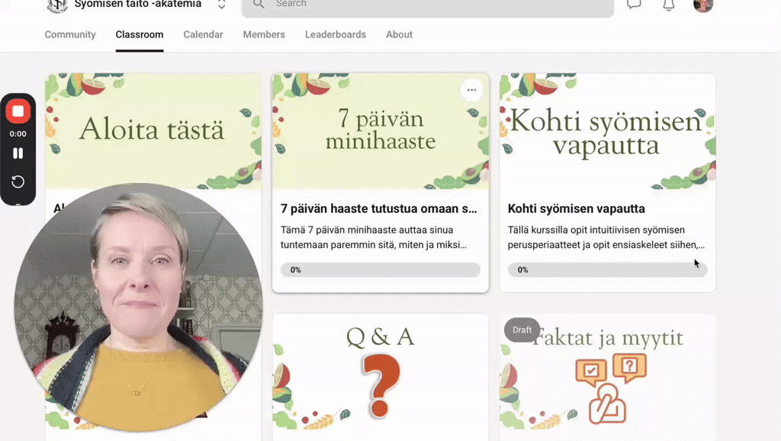The image size is (781, 441).
Task: Open the Draft badge on Faktat ja myytit
Action: point(522,330)
